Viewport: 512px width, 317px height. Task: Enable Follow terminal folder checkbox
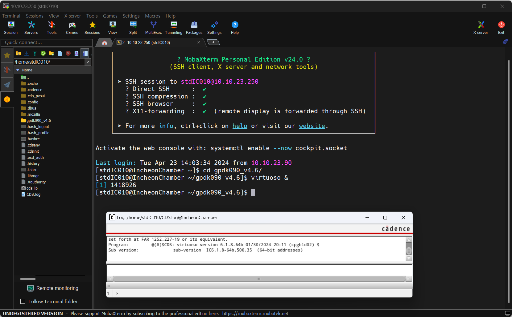click(23, 301)
